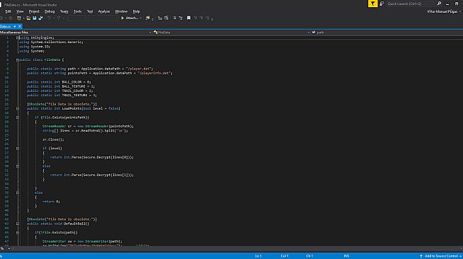Screen dimensions: 463x259
Task: Collapse the using directives block
Action: coord(18,38)
